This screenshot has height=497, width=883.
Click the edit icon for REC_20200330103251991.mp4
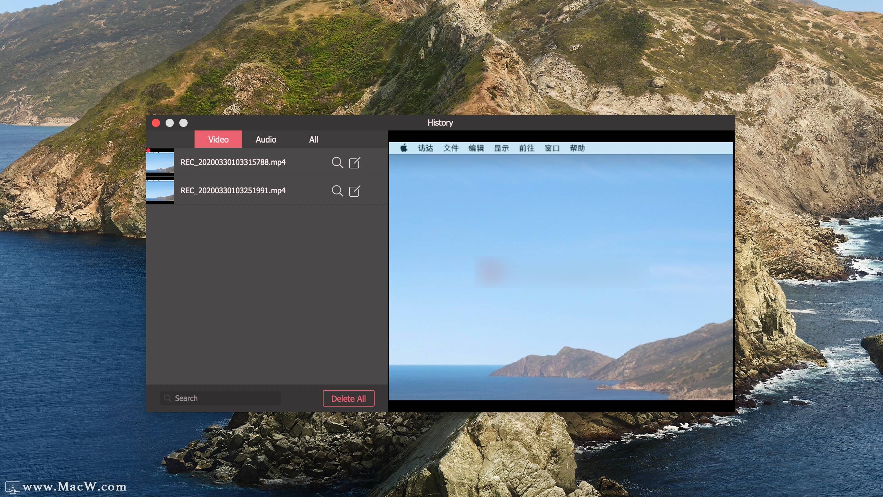point(355,191)
